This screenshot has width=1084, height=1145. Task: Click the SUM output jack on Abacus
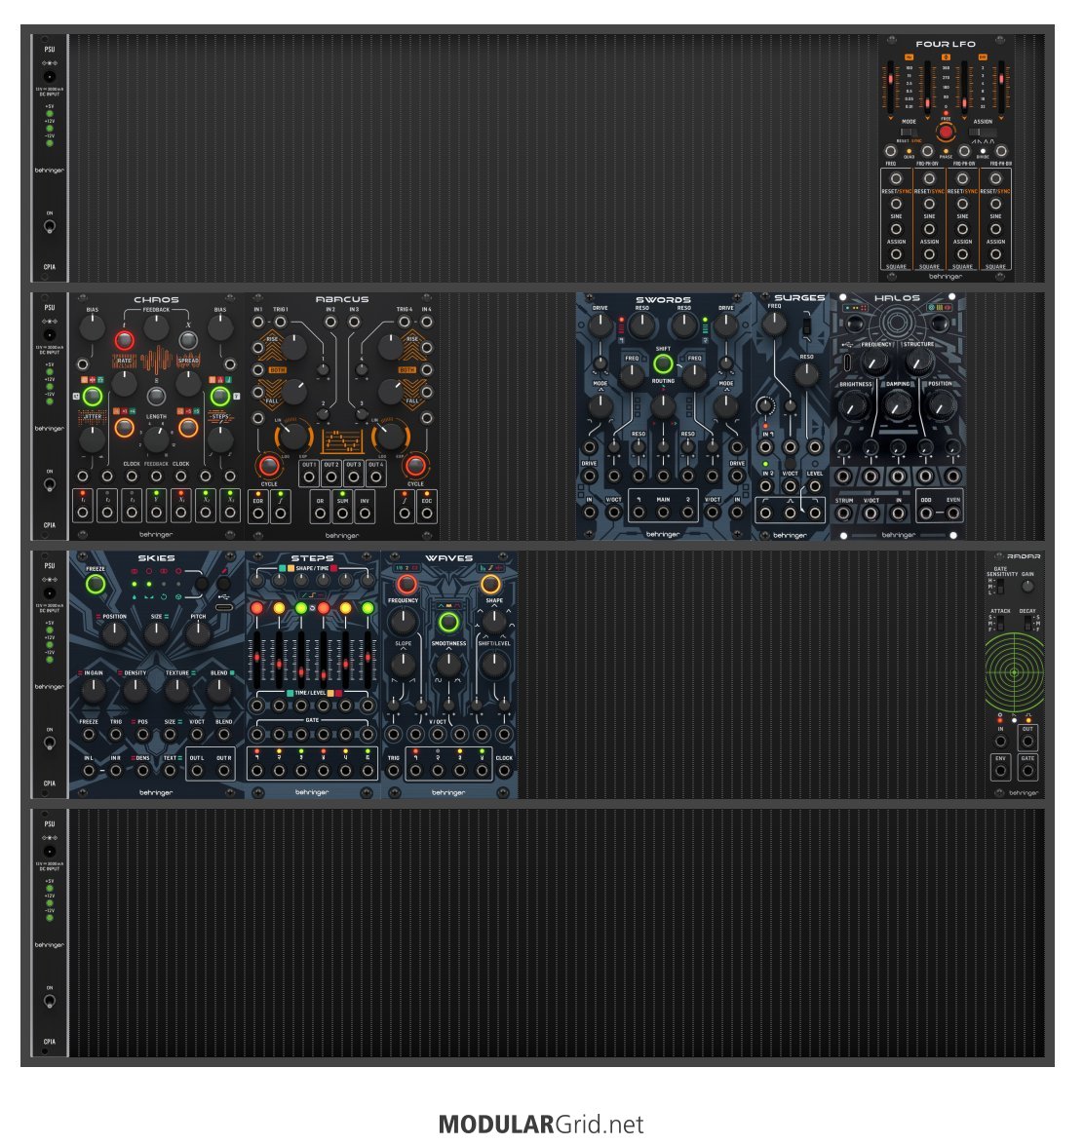coord(342,515)
